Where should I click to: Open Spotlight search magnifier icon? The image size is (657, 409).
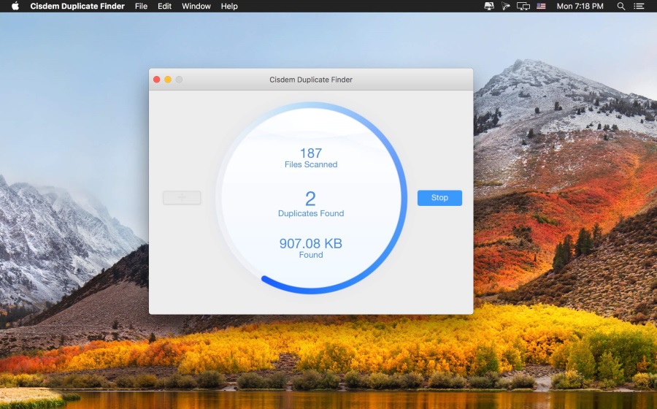[x=621, y=6]
